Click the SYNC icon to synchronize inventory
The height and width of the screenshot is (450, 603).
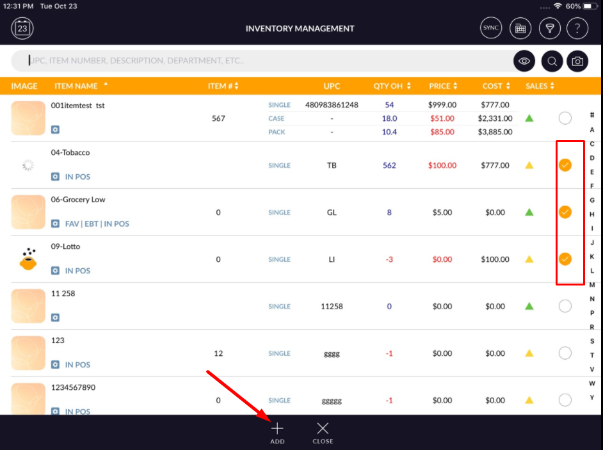(x=490, y=28)
